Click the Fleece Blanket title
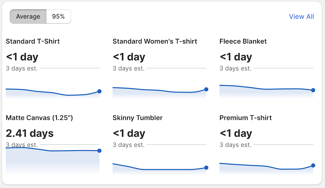The width and height of the screenshot is (325, 188). (x=243, y=41)
